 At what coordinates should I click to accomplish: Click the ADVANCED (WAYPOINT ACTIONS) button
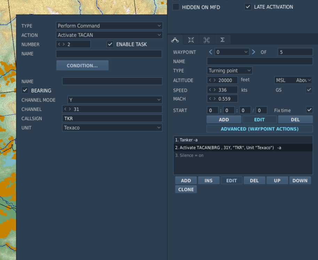(x=260, y=129)
